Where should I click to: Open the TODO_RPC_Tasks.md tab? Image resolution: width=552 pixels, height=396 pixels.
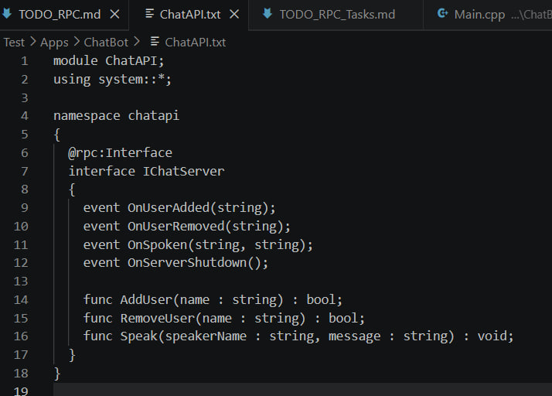point(337,15)
